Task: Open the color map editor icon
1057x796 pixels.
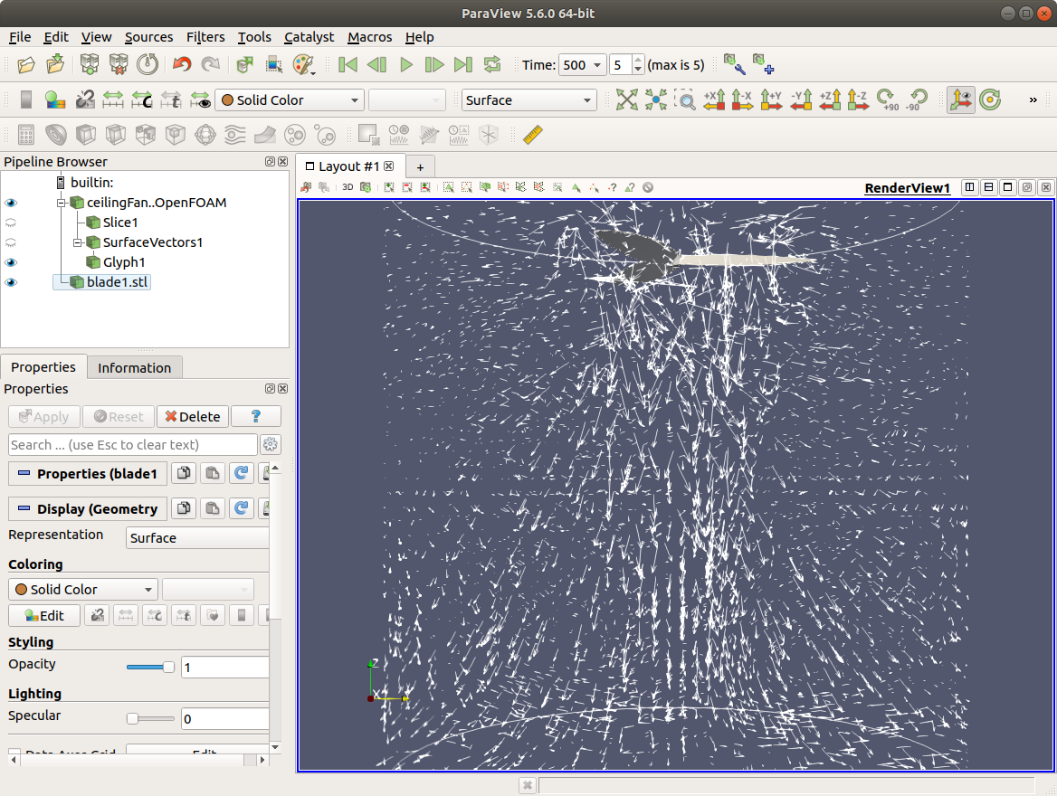Action: pos(55,99)
